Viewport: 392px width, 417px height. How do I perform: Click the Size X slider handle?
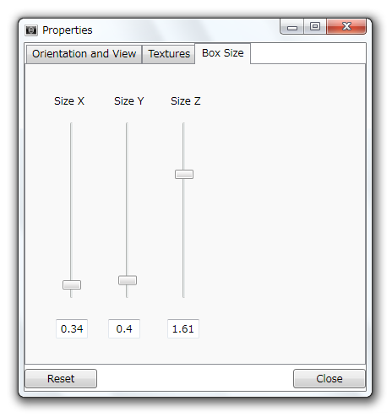pyautogui.click(x=72, y=284)
